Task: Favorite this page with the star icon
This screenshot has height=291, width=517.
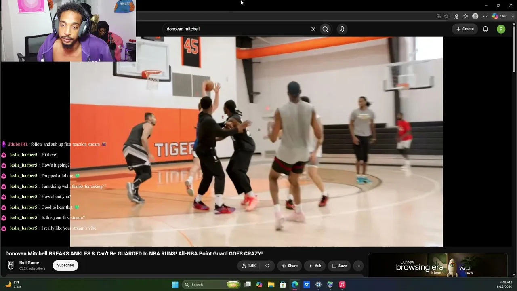Action: click(446, 16)
